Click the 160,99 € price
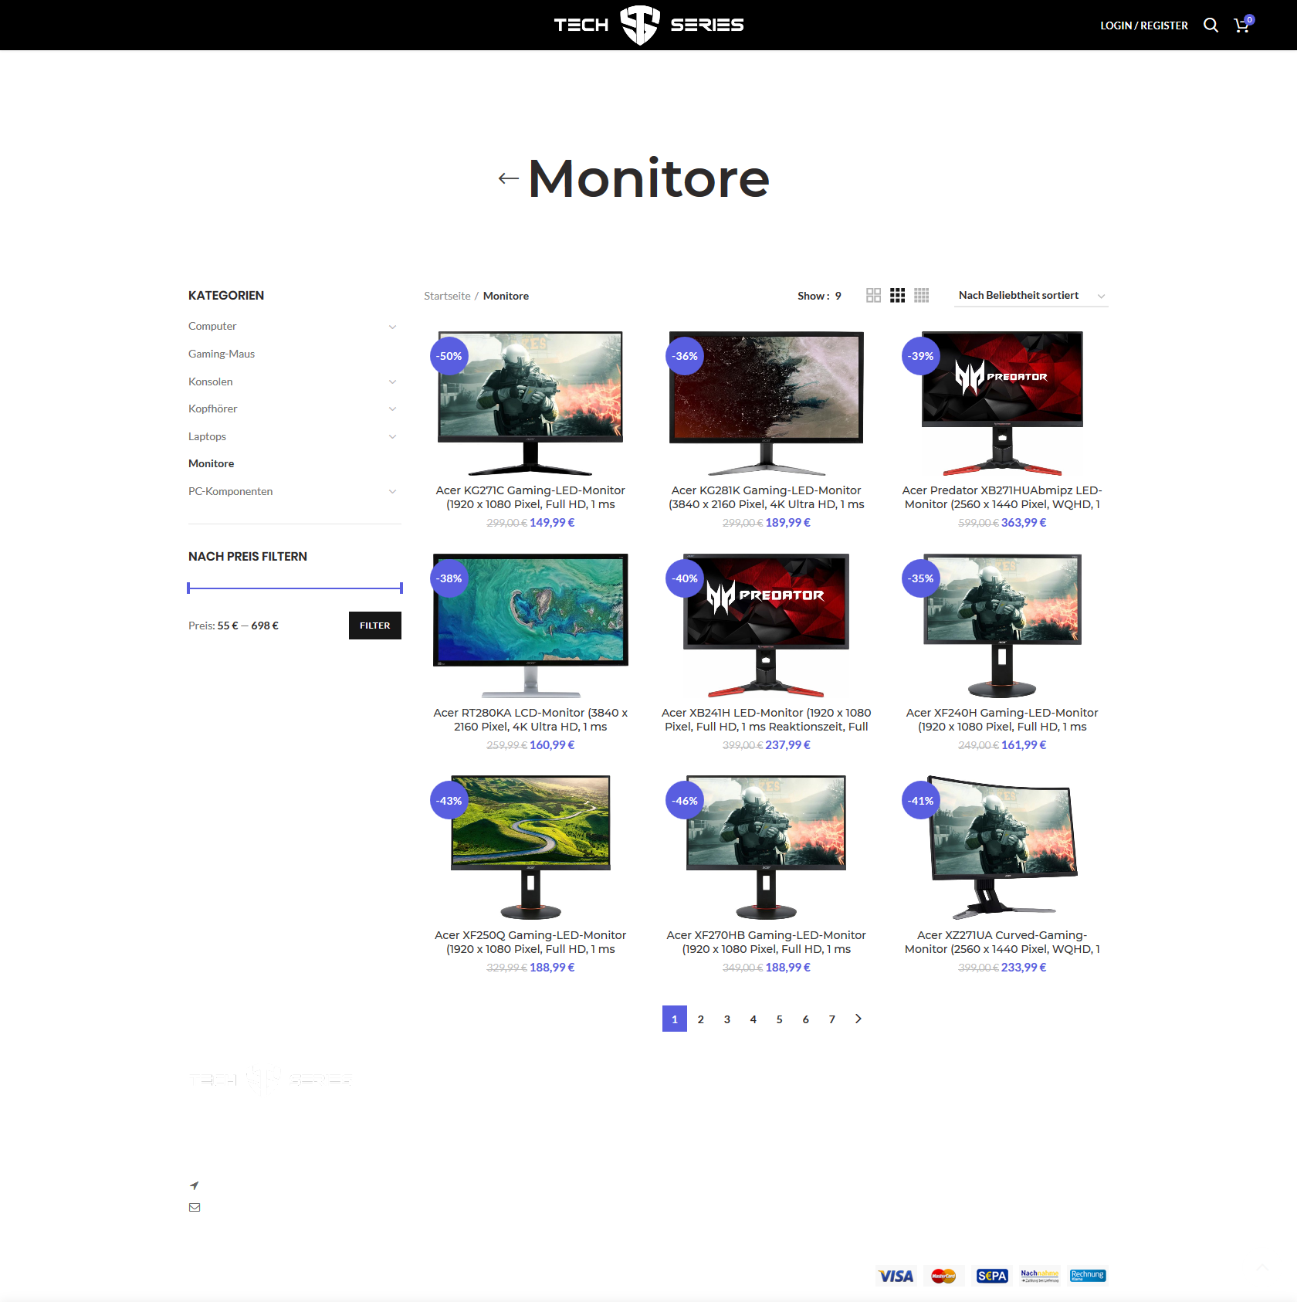This screenshot has width=1297, height=1302. coord(552,745)
